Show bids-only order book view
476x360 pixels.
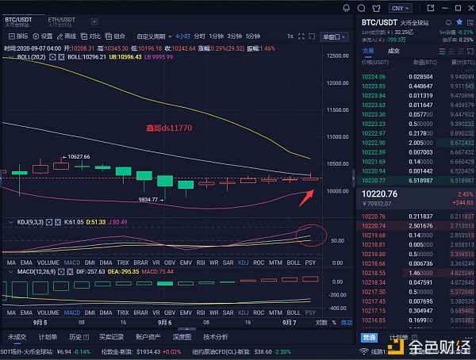(x=451, y=52)
